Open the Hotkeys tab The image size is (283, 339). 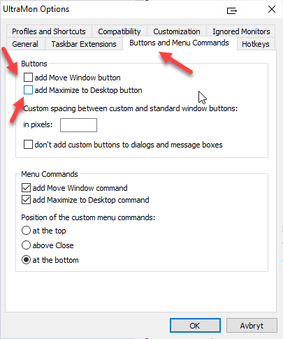coord(256,44)
